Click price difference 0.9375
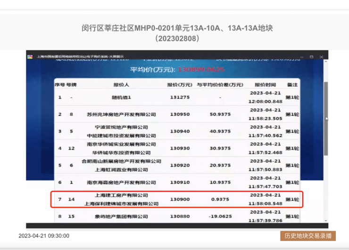The width and height of the screenshot is (349, 250). coord(220,199)
